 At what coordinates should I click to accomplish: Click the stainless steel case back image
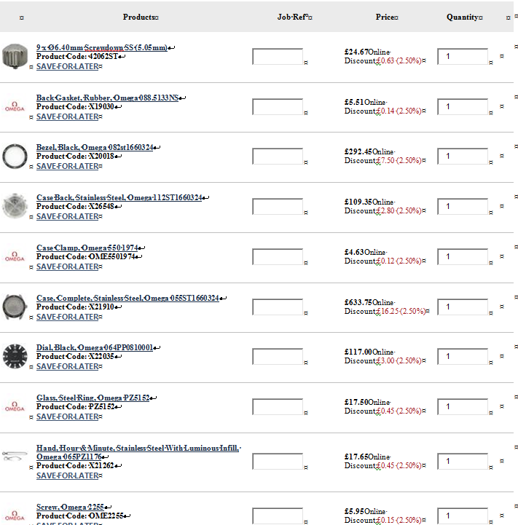[x=14, y=206]
